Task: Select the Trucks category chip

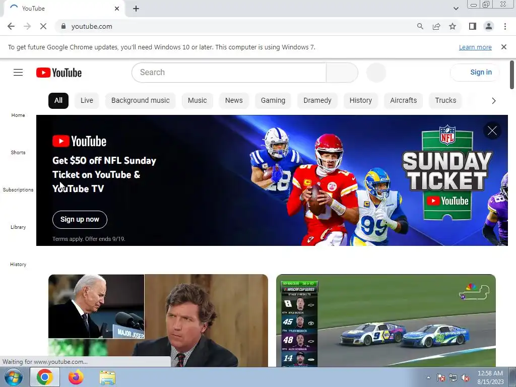Action: pyautogui.click(x=445, y=101)
